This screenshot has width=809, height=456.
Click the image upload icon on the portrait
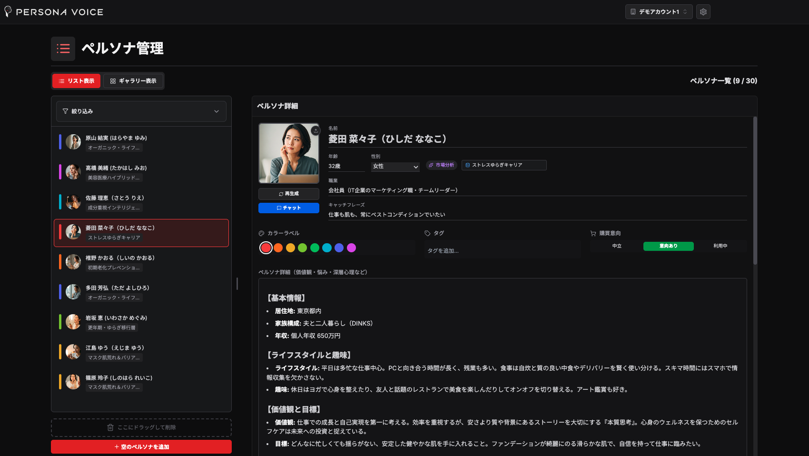tap(315, 130)
